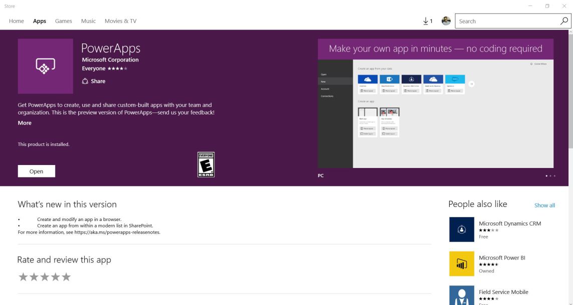Rate app five stars
This screenshot has height=305, width=573.
coord(66,277)
